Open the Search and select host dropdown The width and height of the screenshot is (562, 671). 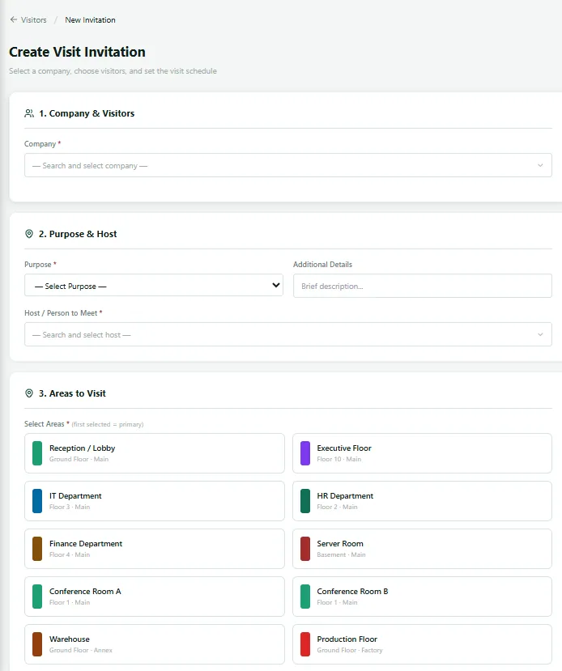click(288, 334)
